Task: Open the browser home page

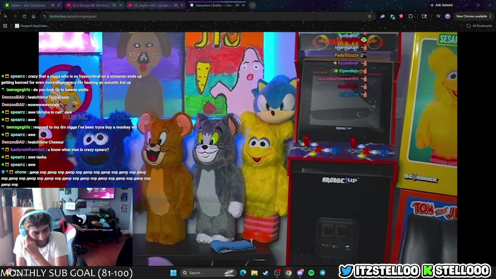Action: pyautogui.click(x=33, y=16)
